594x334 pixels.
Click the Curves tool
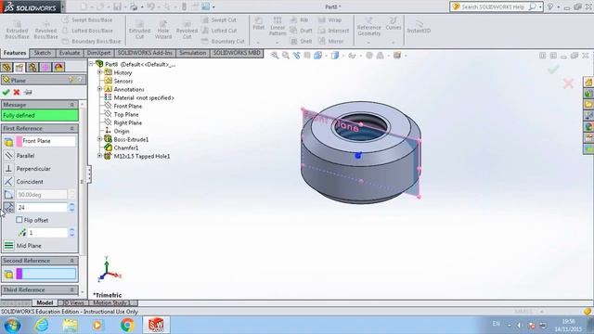(x=394, y=23)
